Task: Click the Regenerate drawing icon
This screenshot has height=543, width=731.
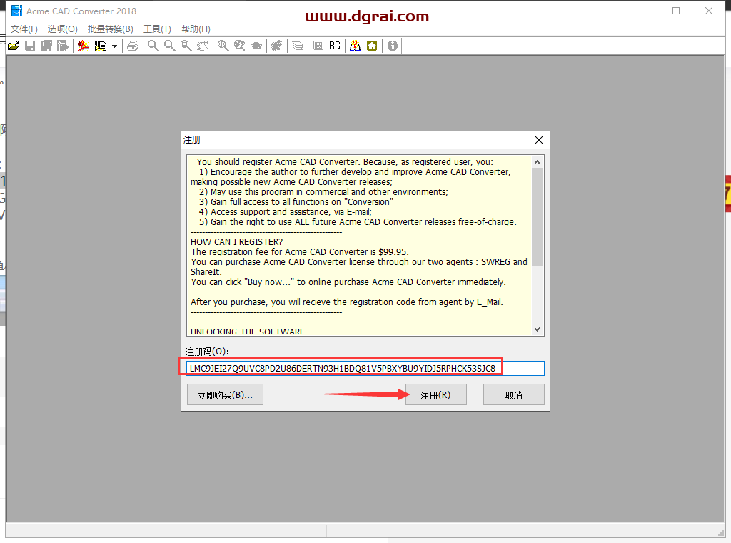Action: tap(277, 46)
